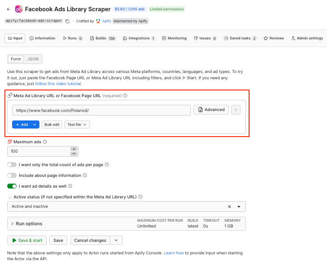Open the Cancel changes dropdown arrow
The height and width of the screenshot is (279, 327).
pyautogui.click(x=116, y=240)
